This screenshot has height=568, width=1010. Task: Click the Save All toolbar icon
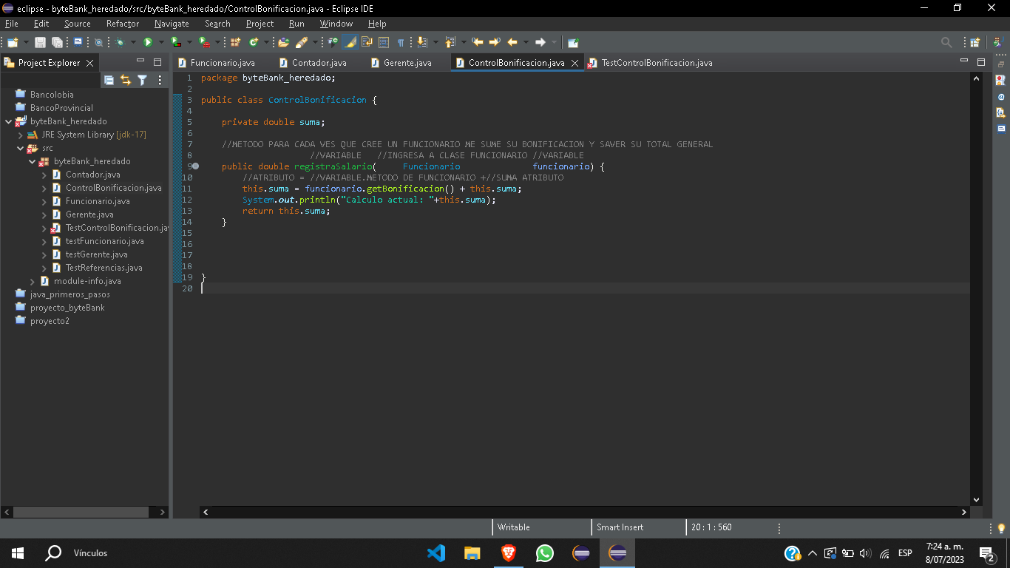coord(56,42)
